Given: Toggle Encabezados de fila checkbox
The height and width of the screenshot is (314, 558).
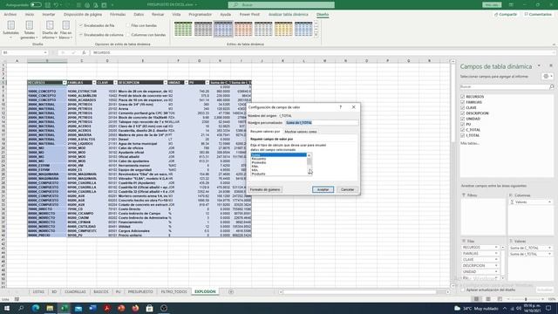Looking at the screenshot, I should 81,25.
